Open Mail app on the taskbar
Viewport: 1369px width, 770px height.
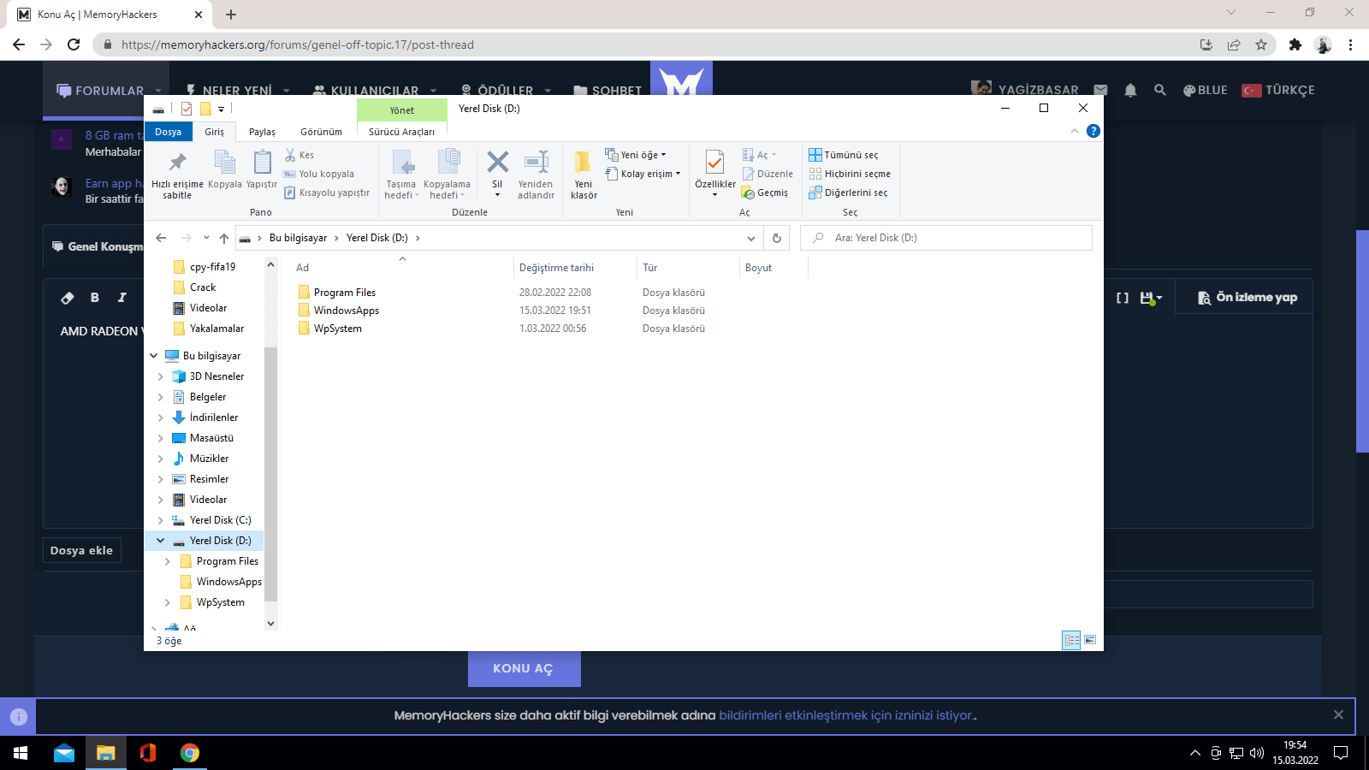(x=64, y=753)
